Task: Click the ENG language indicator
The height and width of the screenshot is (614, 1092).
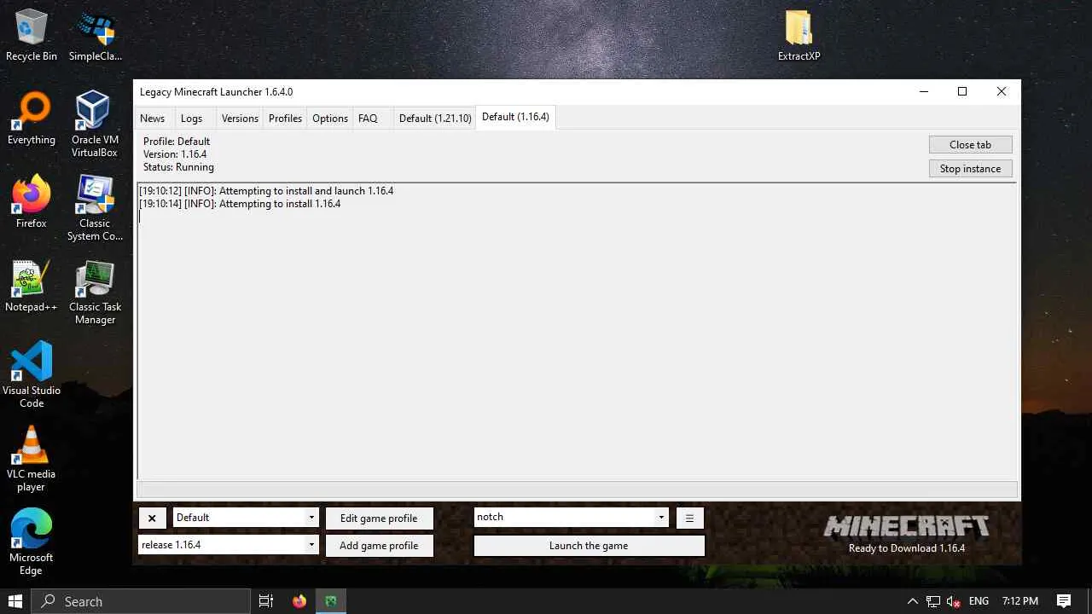Action: 979,601
